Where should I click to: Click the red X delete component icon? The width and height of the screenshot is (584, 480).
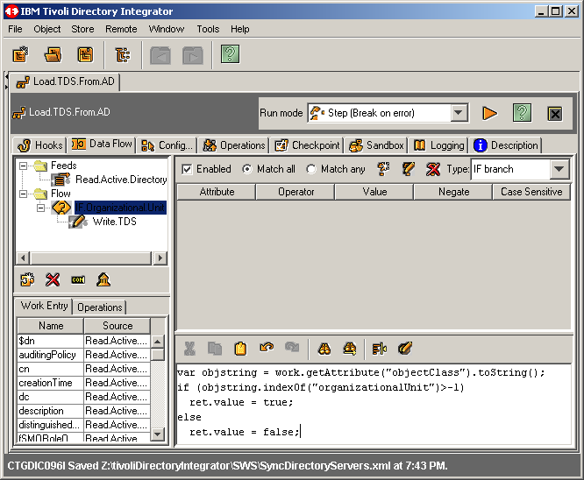tap(53, 279)
